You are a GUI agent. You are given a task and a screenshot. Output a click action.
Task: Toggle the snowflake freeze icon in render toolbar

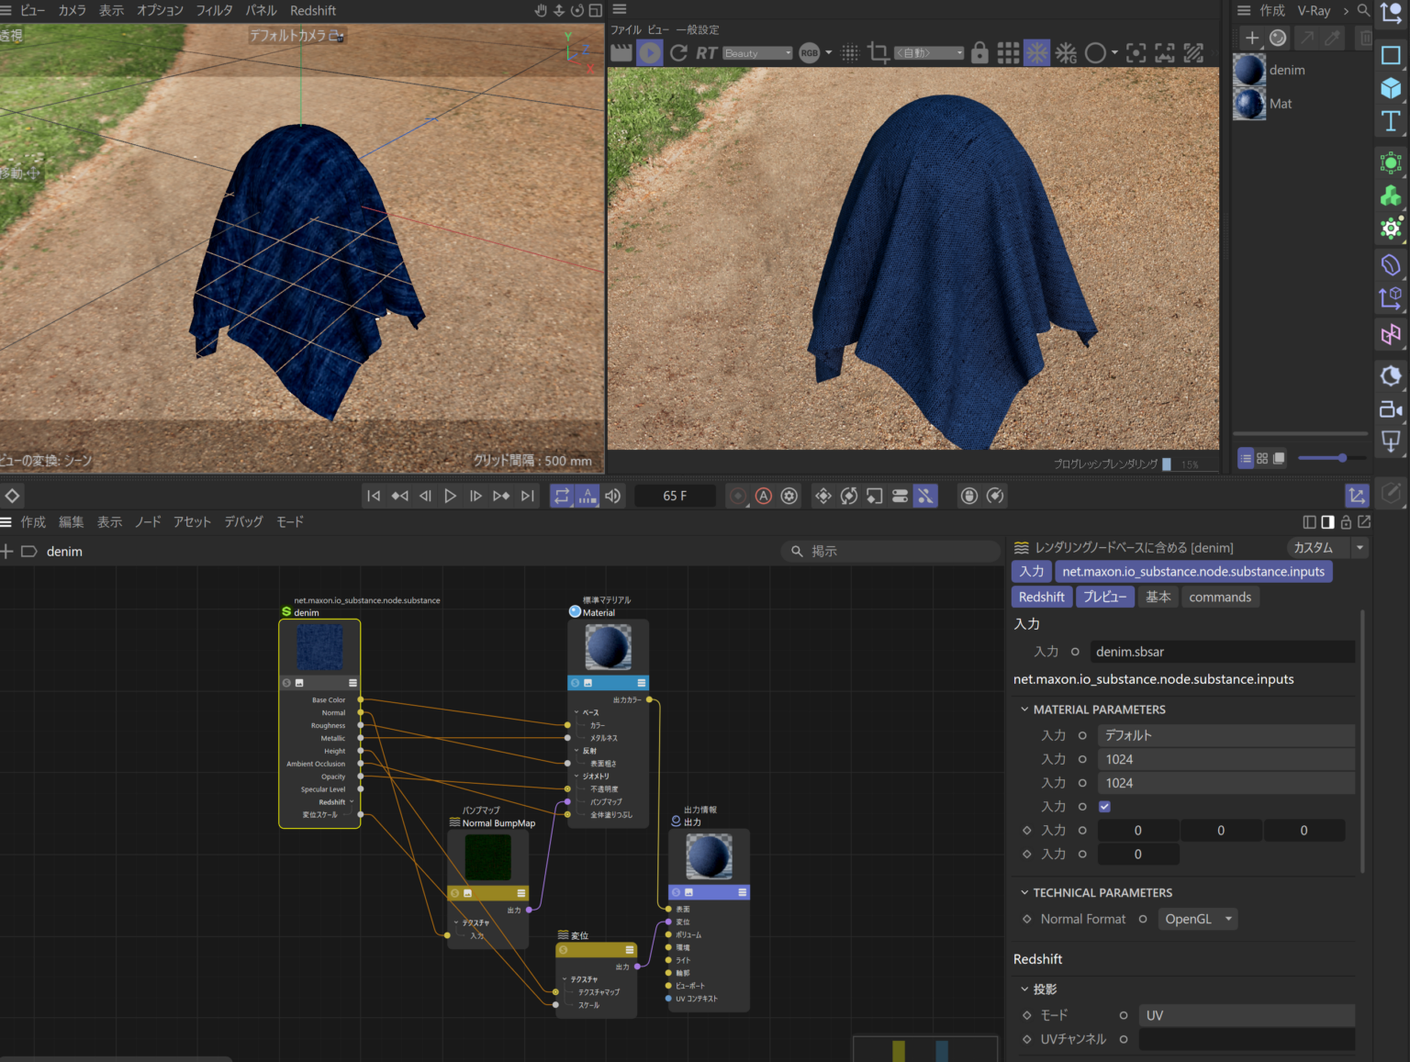[x=1036, y=52]
